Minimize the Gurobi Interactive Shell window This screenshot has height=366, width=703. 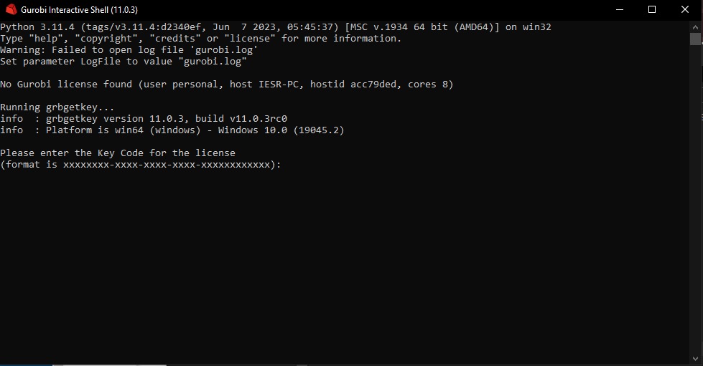point(620,9)
